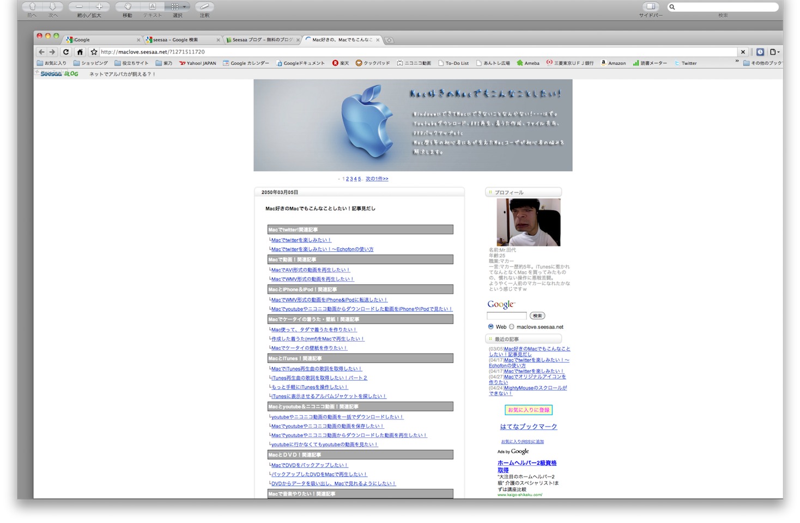Select the maclove.seesaa.net radio button
The width and height of the screenshot is (800, 523).
(x=511, y=327)
